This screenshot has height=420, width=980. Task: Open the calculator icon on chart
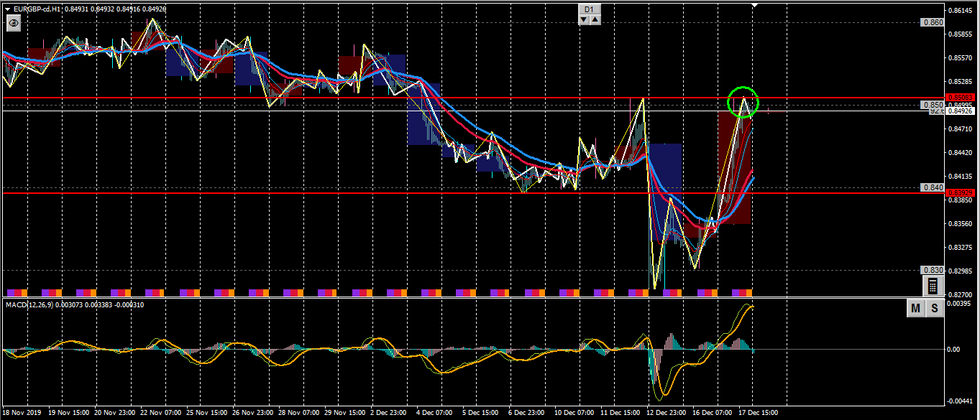933,286
